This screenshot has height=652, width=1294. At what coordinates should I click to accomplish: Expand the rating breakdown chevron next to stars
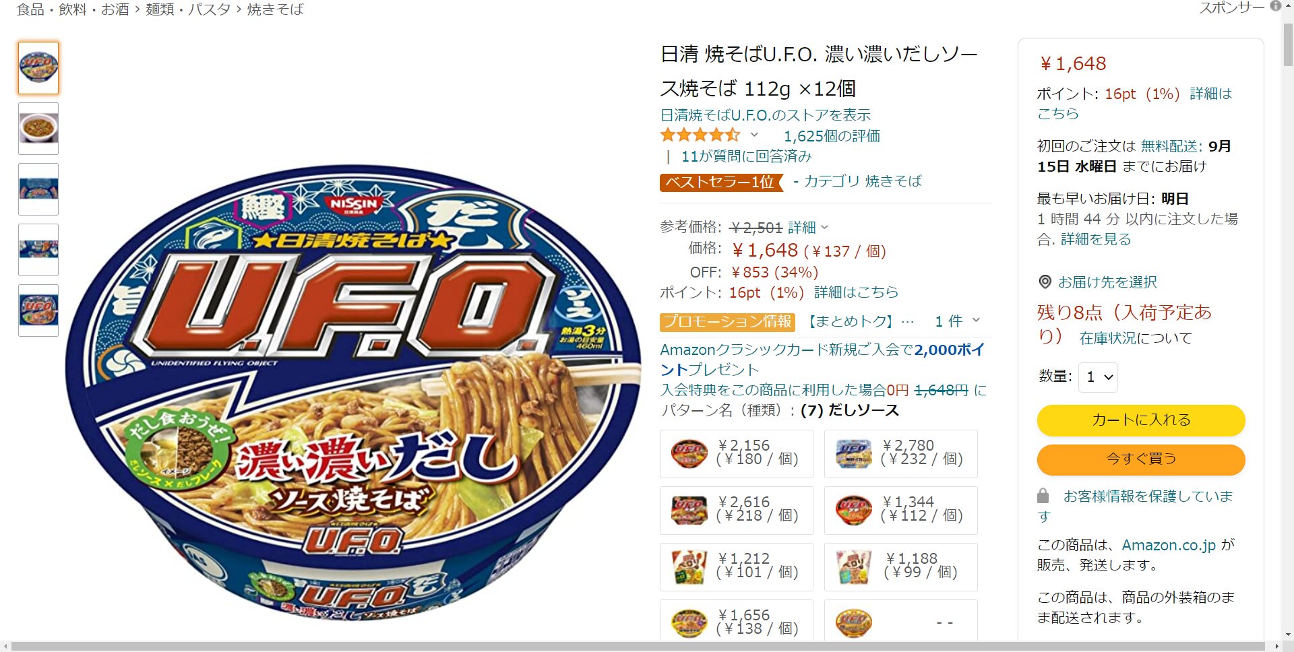[x=754, y=135]
